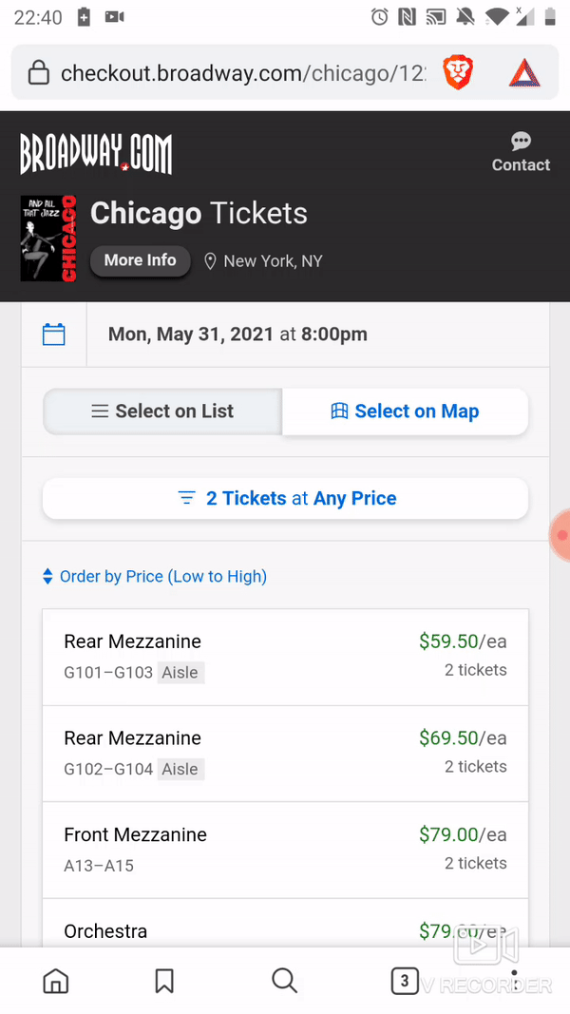Switch to Select on List view
This screenshot has width=570, height=1014.
click(x=162, y=411)
